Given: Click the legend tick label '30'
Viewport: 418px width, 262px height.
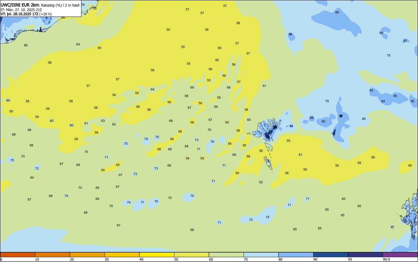Looking at the screenshot, I should click(106, 259).
